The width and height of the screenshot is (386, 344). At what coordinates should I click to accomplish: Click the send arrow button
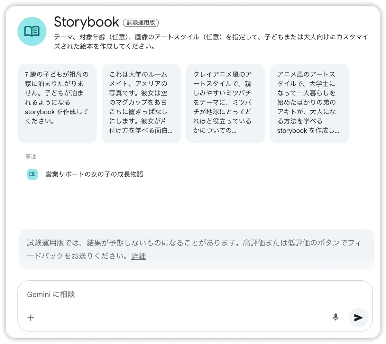click(x=358, y=318)
